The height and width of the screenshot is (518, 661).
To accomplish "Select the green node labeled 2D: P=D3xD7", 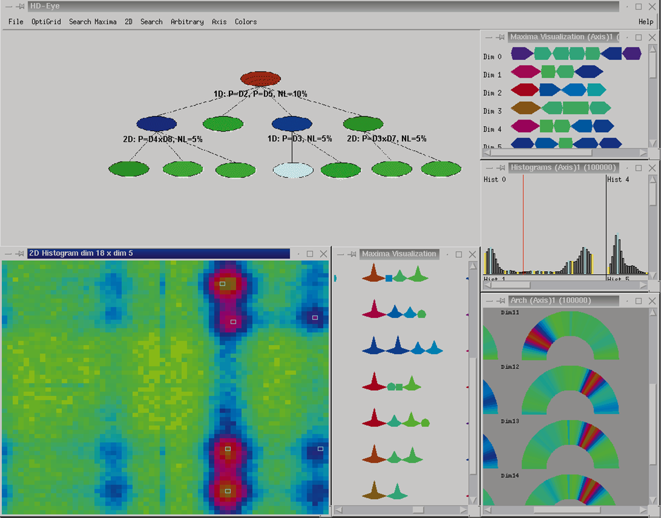I will tap(364, 124).
